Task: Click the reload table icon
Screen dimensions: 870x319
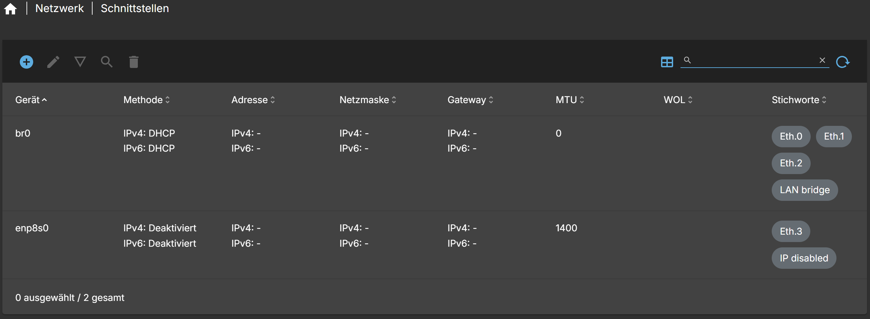Action: pos(842,62)
